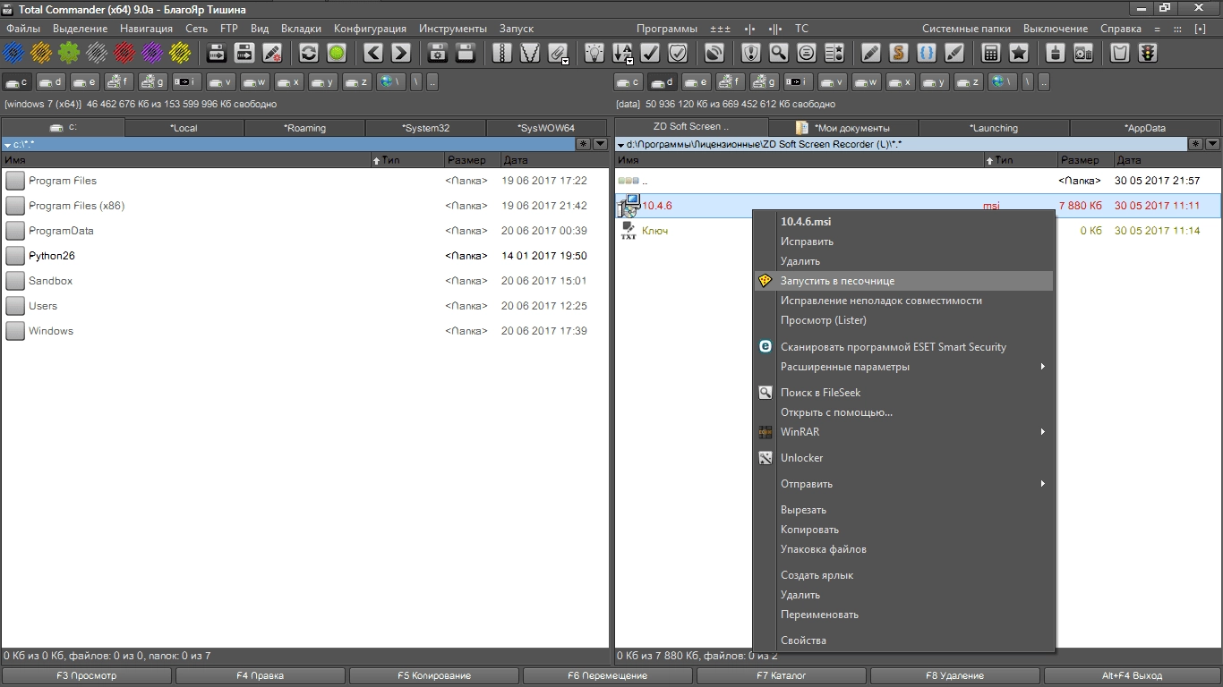The width and height of the screenshot is (1223, 687).
Task: Select drive d in left panel drive bar
Action: pos(51,82)
